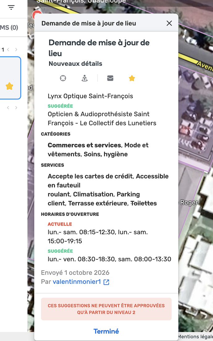213x341 pixels.
Task: Click suggested hours lun.- ven. 08:30-18:30
Action: 109,259
